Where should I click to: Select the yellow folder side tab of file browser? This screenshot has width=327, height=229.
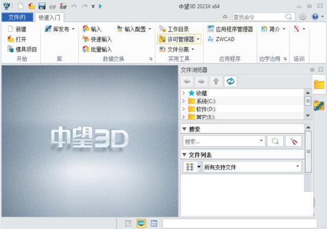(x=319, y=85)
